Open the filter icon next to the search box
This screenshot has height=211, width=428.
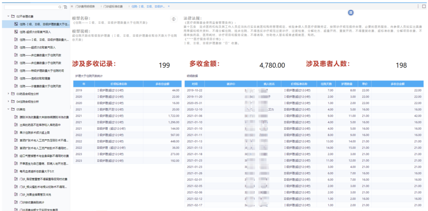(65, 7)
